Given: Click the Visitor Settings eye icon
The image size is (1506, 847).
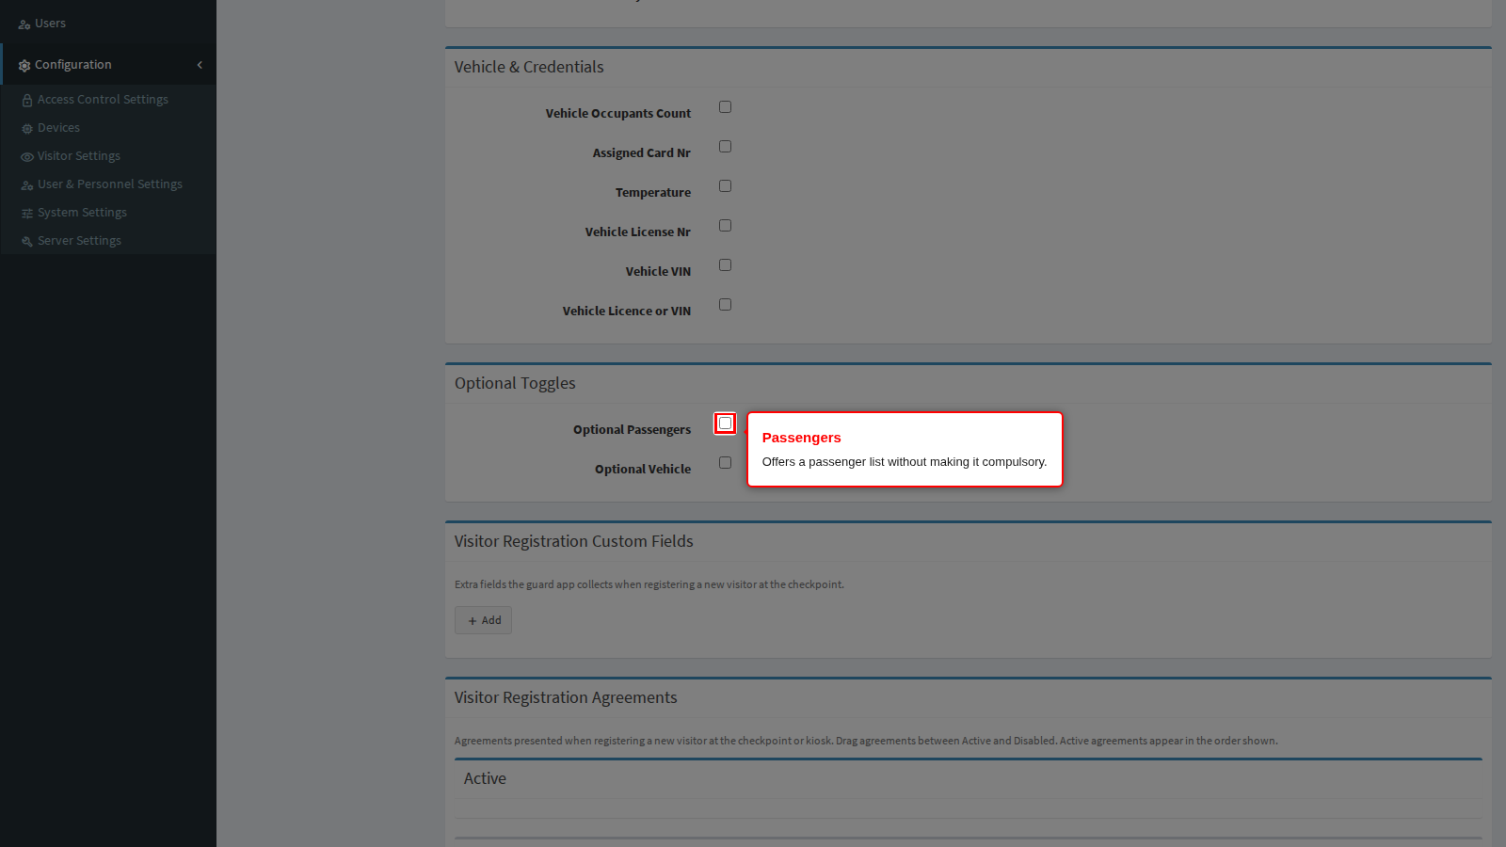Looking at the screenshot, I should tap(27, 156).
